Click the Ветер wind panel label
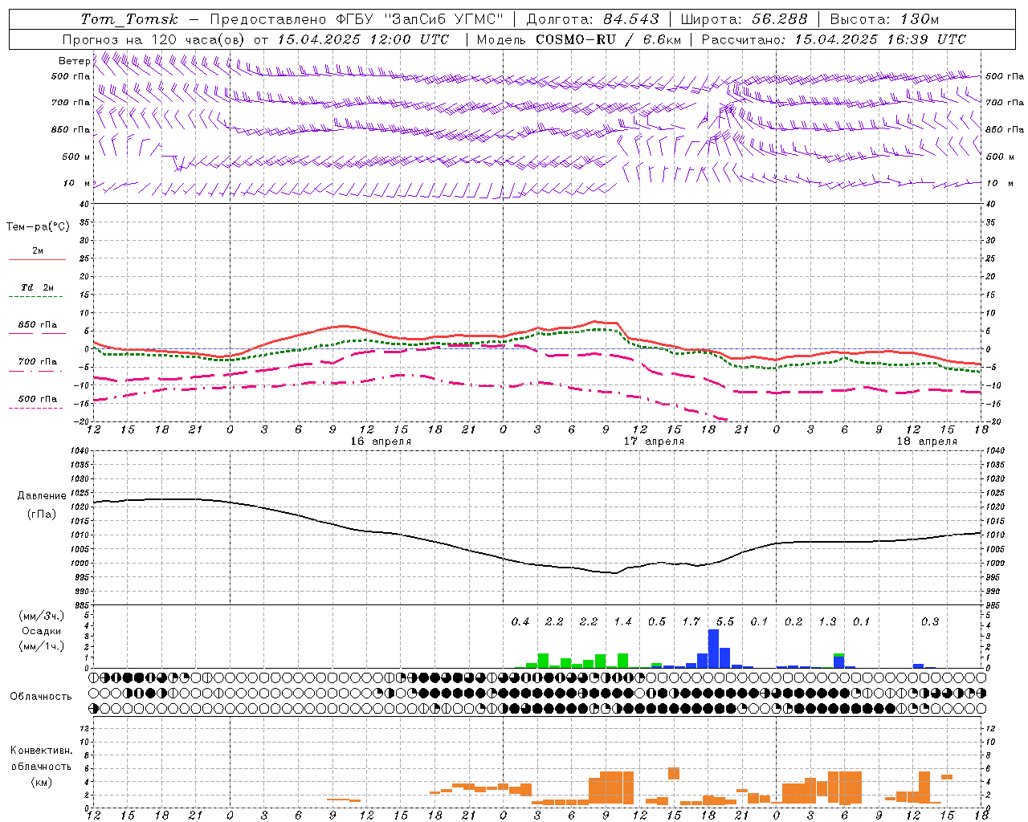Screen dimensions: 1028x822 click(x=75, y=61)
